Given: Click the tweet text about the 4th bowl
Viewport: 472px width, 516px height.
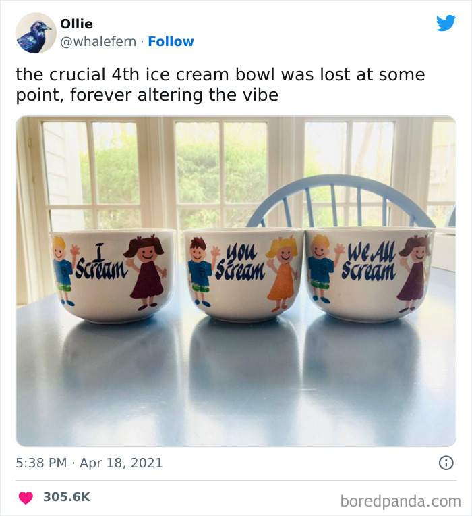Looking at the screenshot, I should [220, 84].
